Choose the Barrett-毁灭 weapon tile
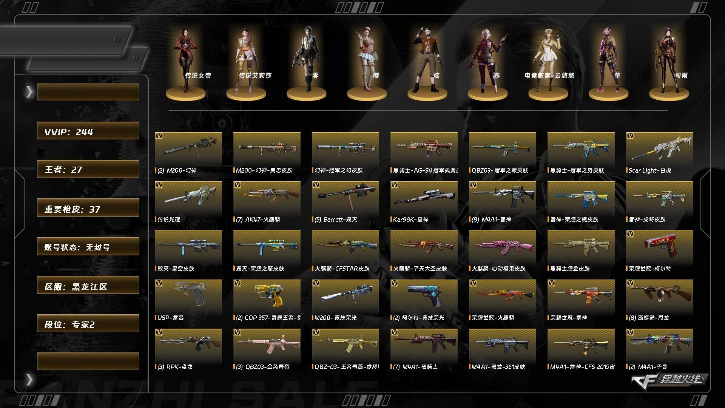 coord(345,198)
